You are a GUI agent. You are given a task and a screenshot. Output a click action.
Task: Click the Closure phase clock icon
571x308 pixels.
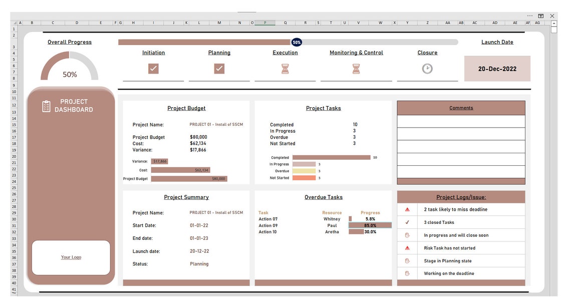(x=427, y=68)
